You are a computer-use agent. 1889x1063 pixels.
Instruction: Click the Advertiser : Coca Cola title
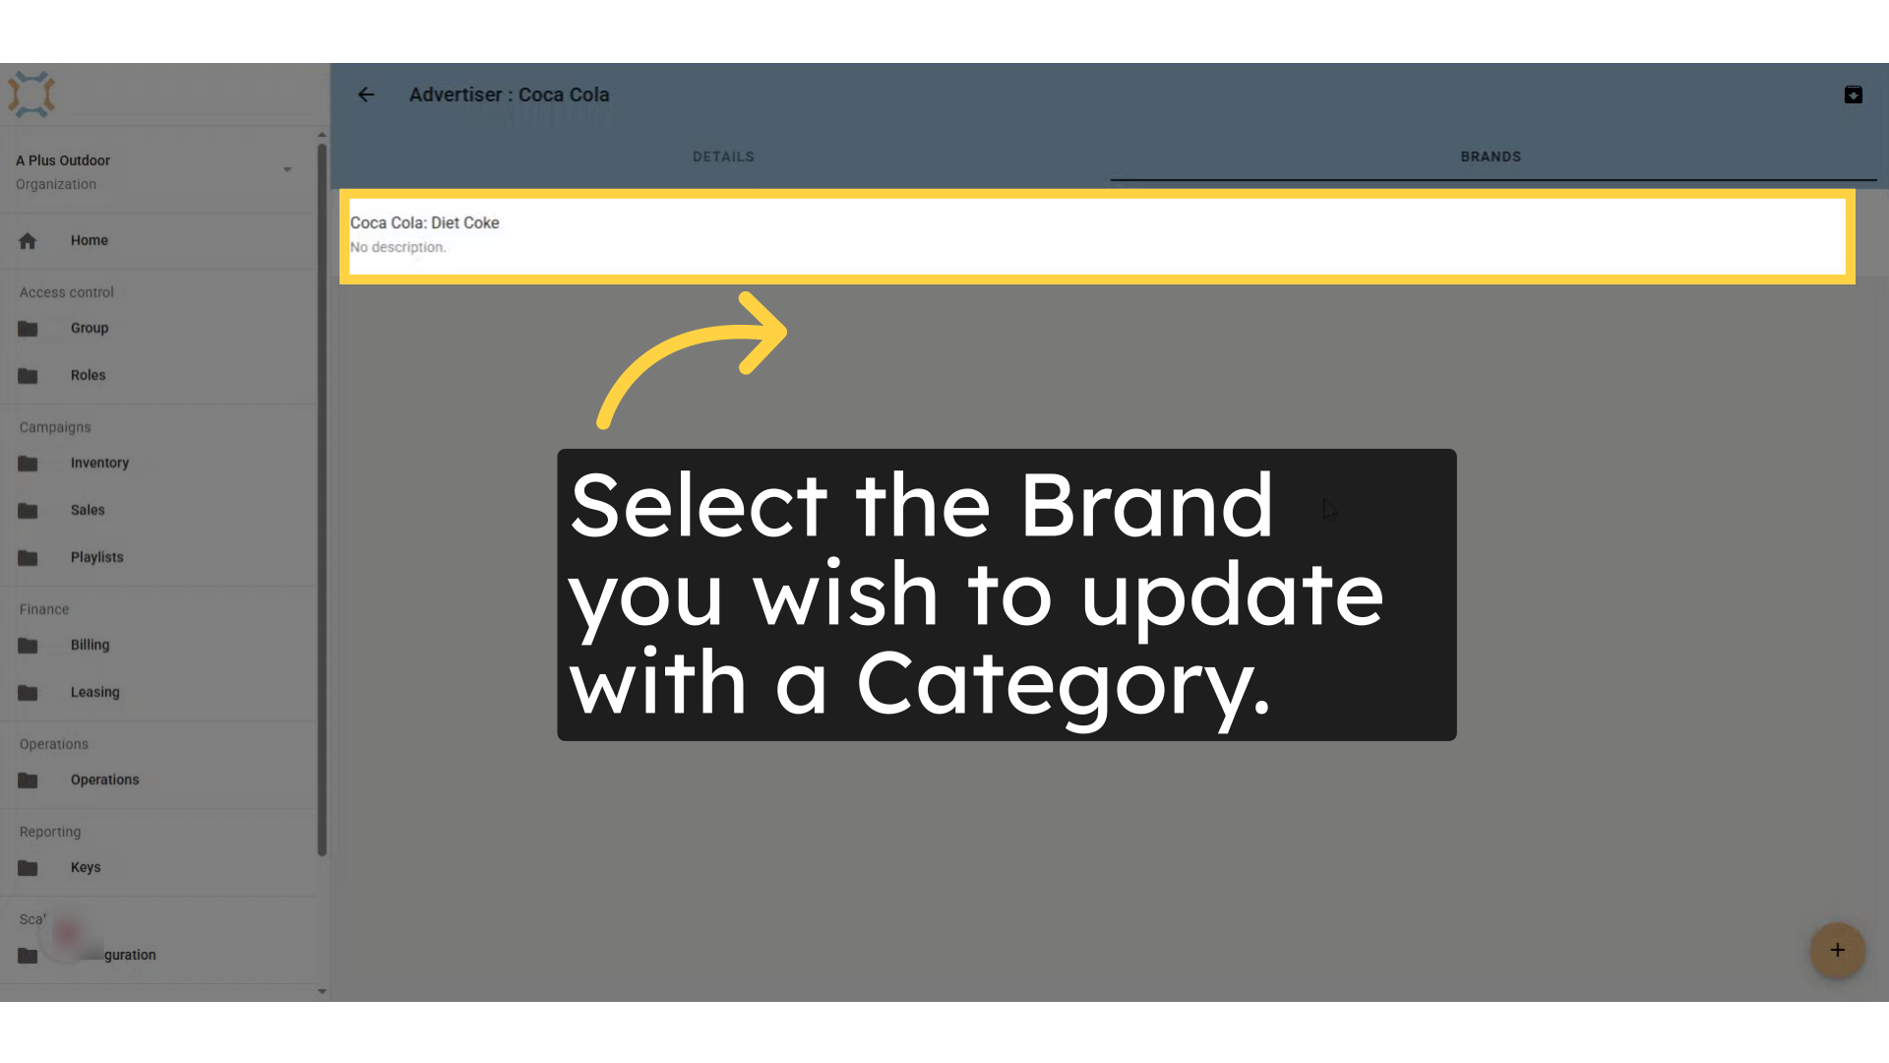(509, 94)
